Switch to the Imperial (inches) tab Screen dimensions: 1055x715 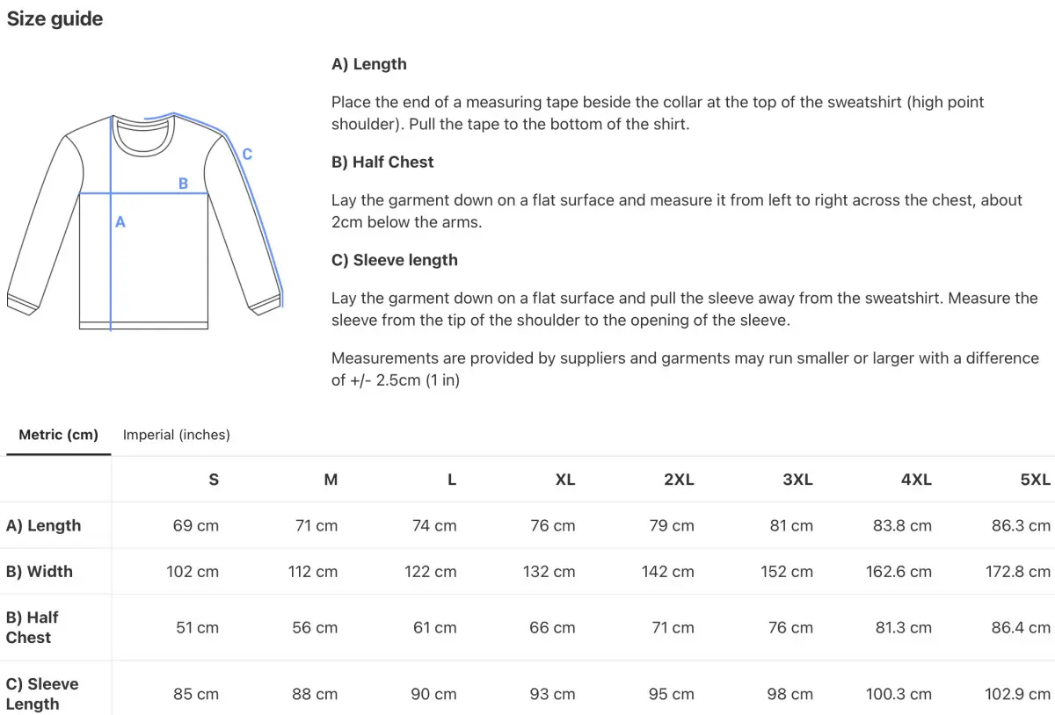(176, 435)
